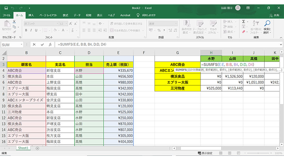The height and width of the screenshot is (160, 284).
Task: Open Format as Table menu
Action: tap(200, 27)
